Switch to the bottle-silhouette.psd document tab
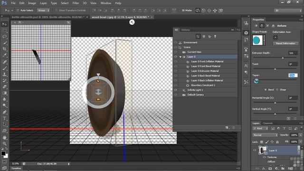Image resolution: width=304 pixels, height=171 pixels. pyautogui.click(x=48, y=17)
